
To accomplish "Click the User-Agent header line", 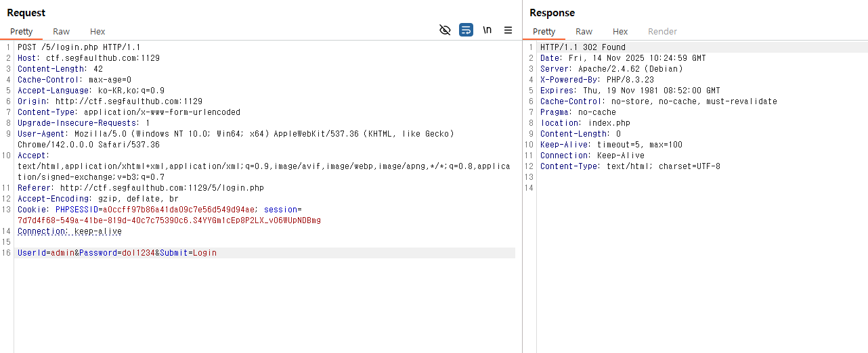I will pyautogui.click(x=236, y=134).
